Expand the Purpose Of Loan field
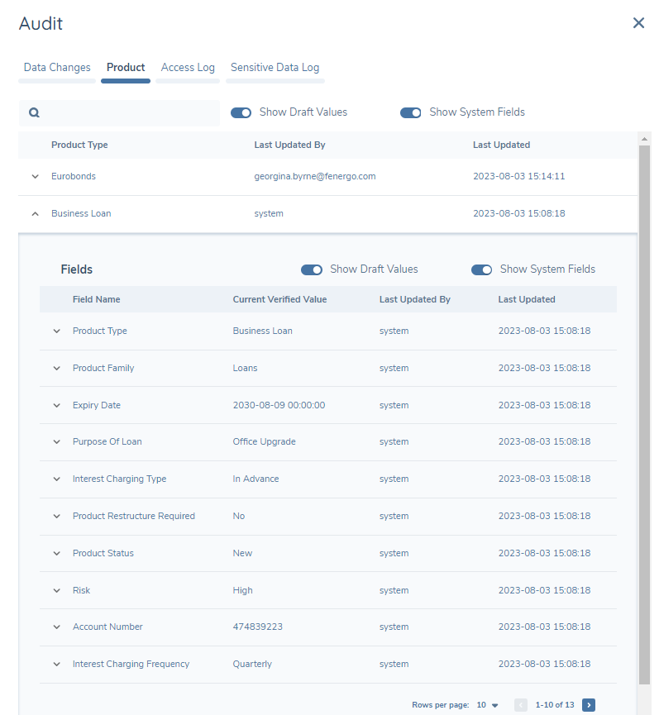The width and height of the screenshot is (659, 715). click(x=57, y=442)
